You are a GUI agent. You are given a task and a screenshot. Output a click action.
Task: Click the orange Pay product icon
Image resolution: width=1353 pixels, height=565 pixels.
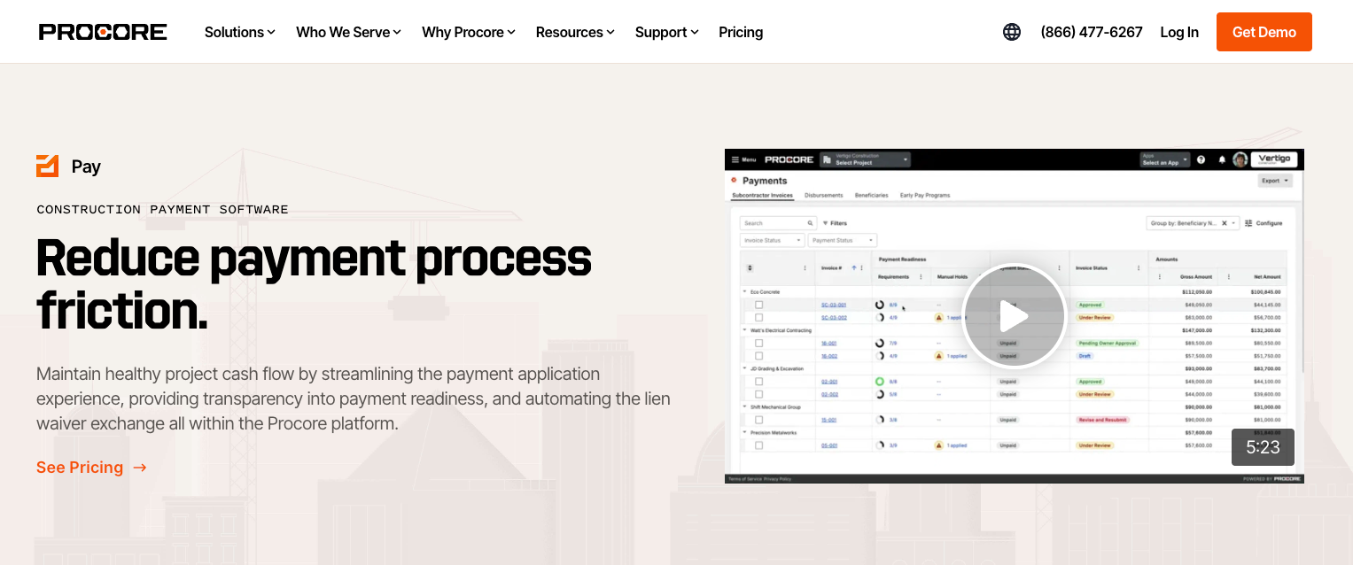[x=47, y=166]
